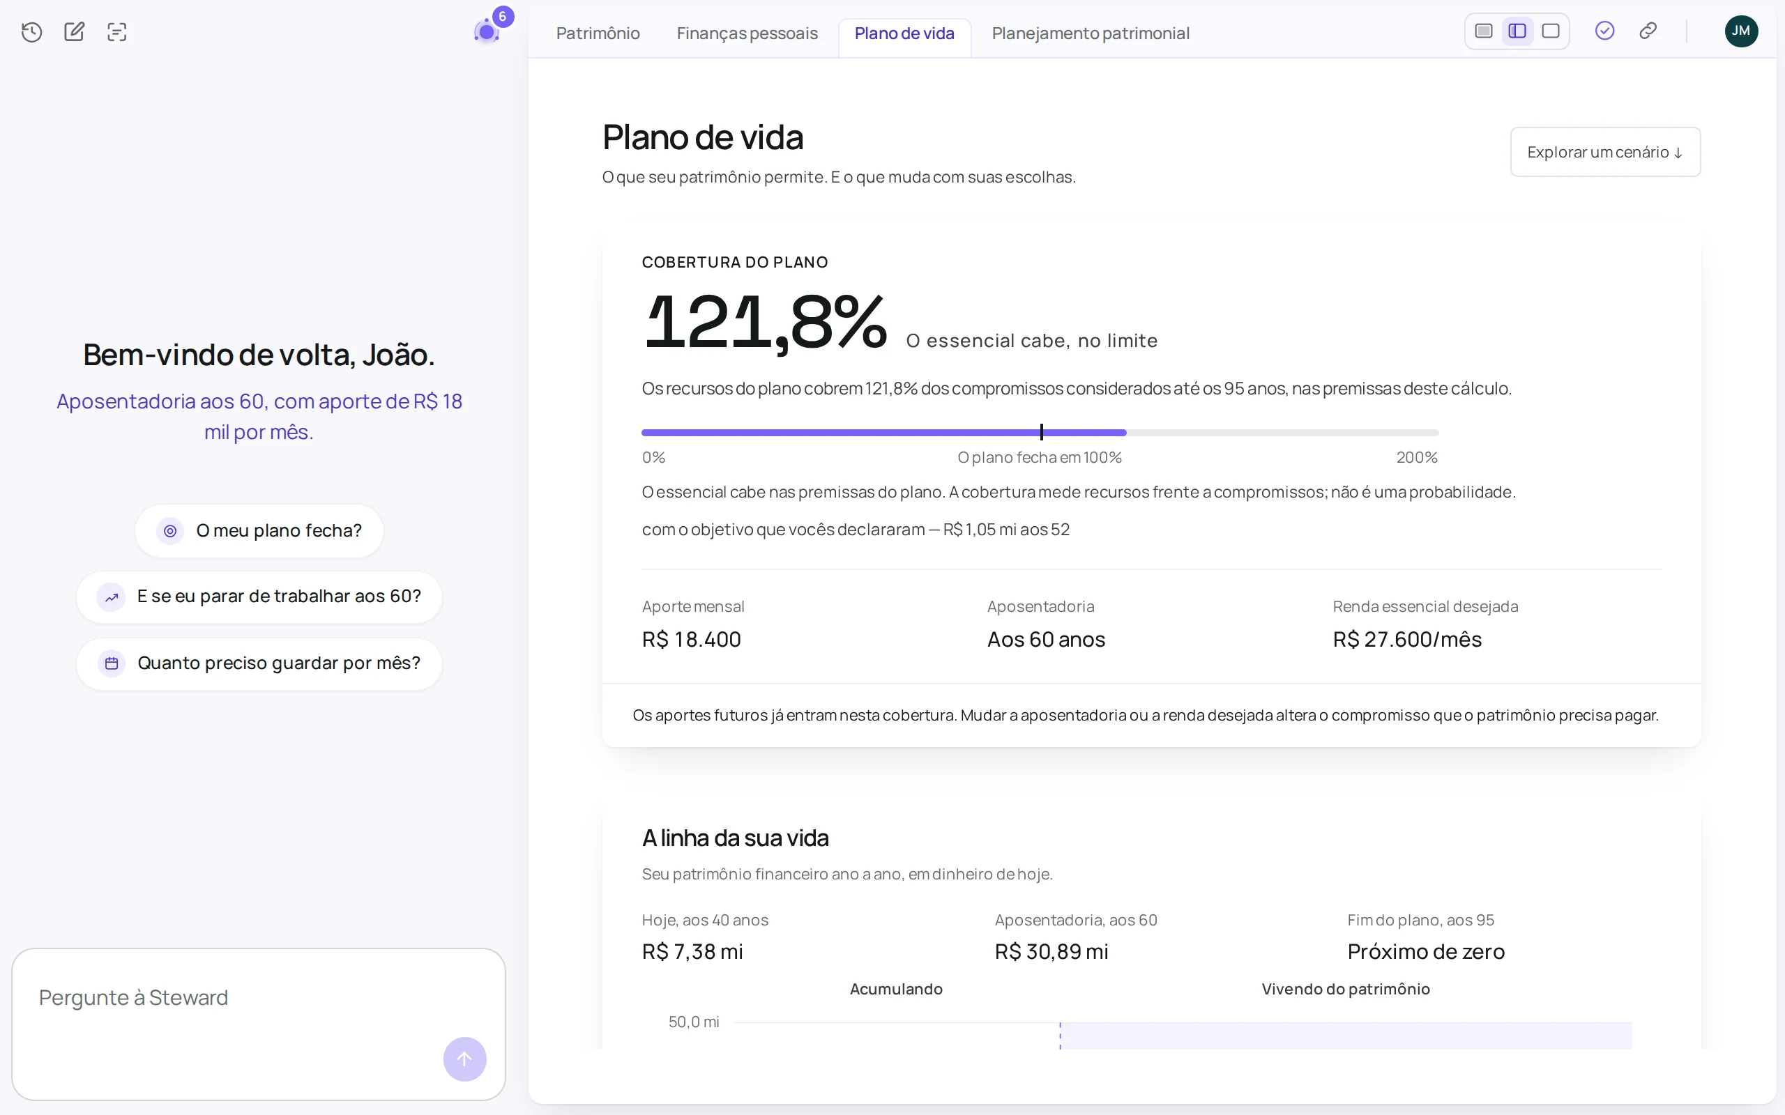Open the notifications orb with badge 6
Image resolution: width=1785 pixels, height=1115 pixels.
pos(487,31)
